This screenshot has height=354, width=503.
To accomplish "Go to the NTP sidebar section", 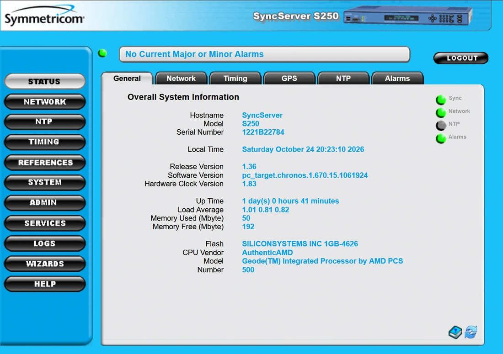I will click(45, 122).
